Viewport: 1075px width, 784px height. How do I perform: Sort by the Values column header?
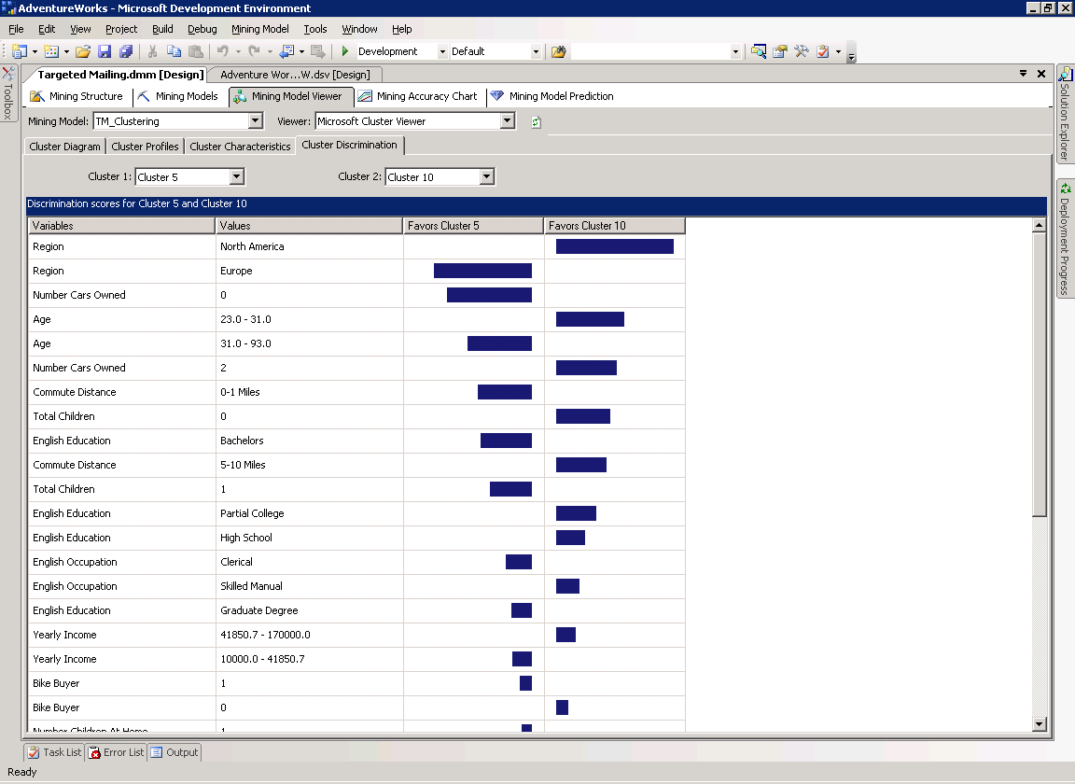click(x=309, y=226)
